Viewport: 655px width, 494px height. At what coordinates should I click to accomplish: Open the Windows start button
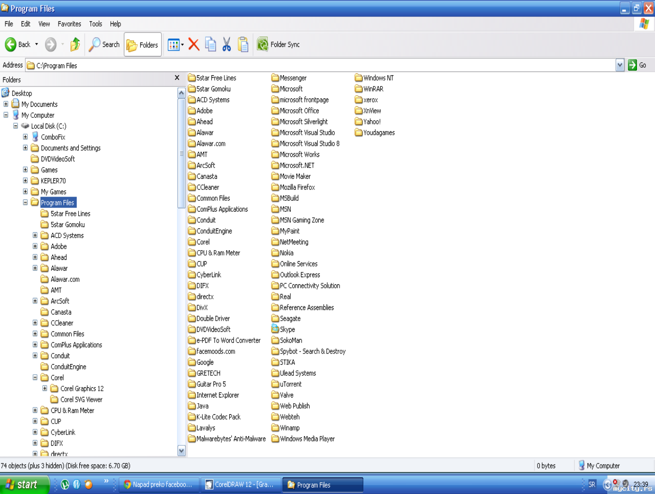pyautogui.click(x=24, y=484)
